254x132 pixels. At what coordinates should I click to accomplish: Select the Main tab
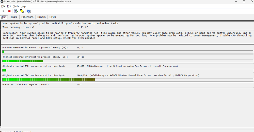[x=4, y=17]
